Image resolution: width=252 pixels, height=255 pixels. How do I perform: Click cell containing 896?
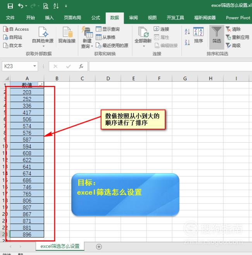(x=27, y=234)
